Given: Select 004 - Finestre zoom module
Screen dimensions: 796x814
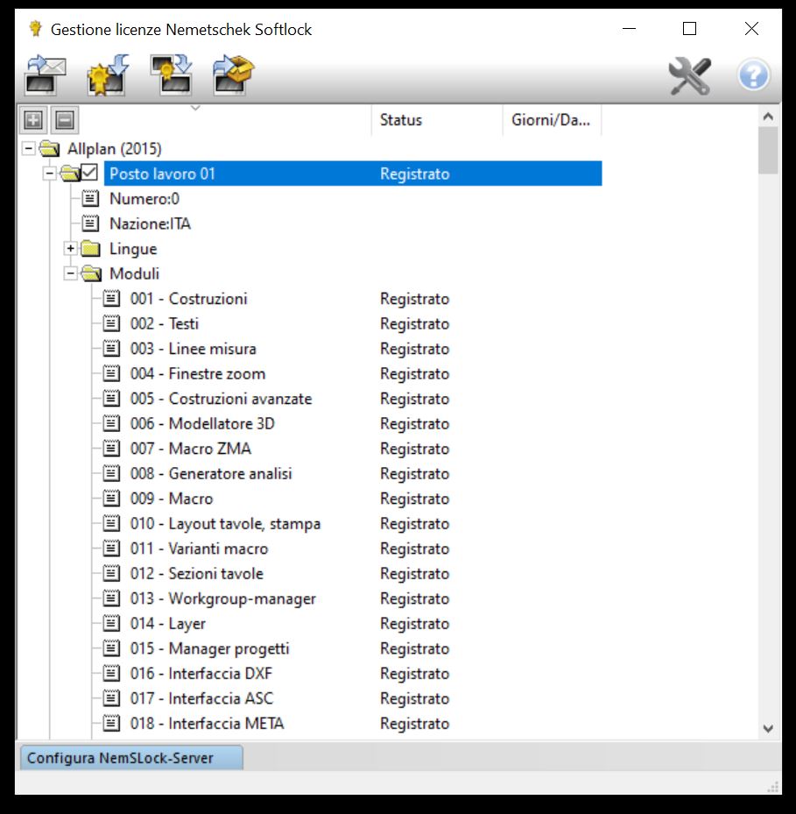Looking at the screenshot, I should pos(198,373).
